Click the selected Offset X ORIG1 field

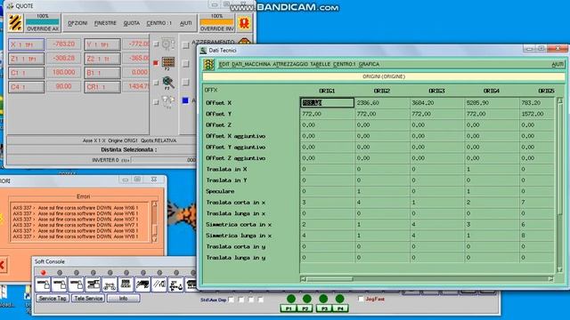click(x=327, y=103)
